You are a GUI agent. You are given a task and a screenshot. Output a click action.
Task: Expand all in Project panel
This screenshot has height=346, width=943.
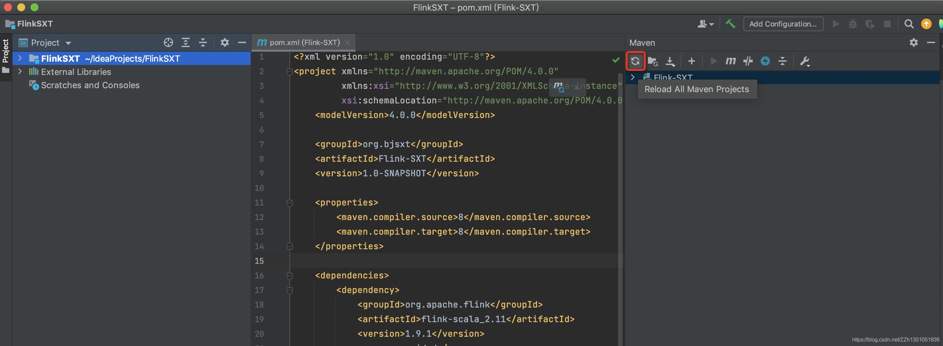pos(186,43)
